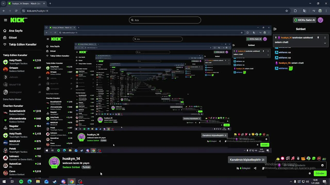The height and width of the screenshot is (185, 330).
Task: Open zforzambrotta recommended channel
Action: tap(22, 120)
